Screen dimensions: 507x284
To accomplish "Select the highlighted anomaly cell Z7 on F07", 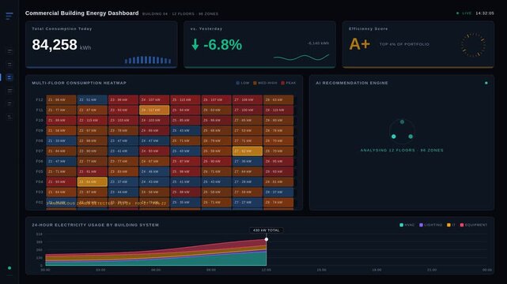I will click(x=248, y=151).
